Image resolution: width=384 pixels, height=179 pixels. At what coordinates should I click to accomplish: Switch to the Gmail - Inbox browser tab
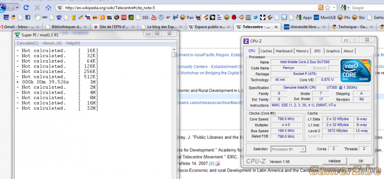(21, 27)
